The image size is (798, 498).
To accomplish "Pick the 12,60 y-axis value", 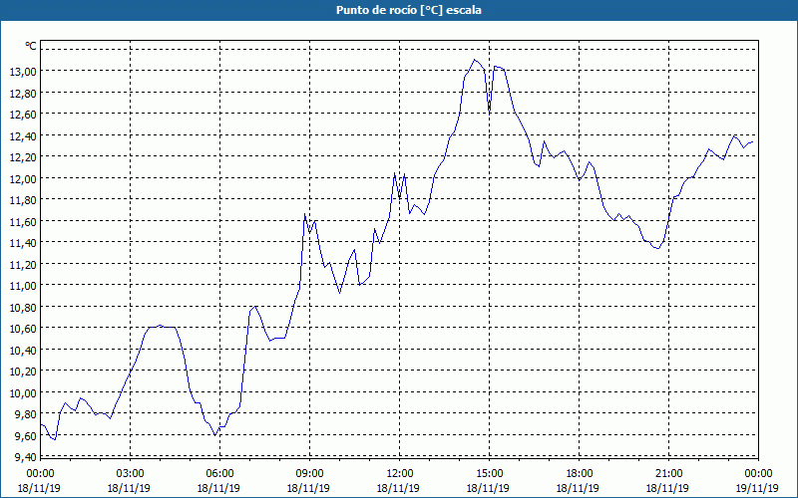I will coord(23,114).
